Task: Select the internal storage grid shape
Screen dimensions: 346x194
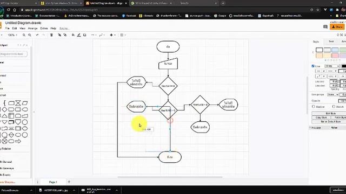Action: (11, 116)
